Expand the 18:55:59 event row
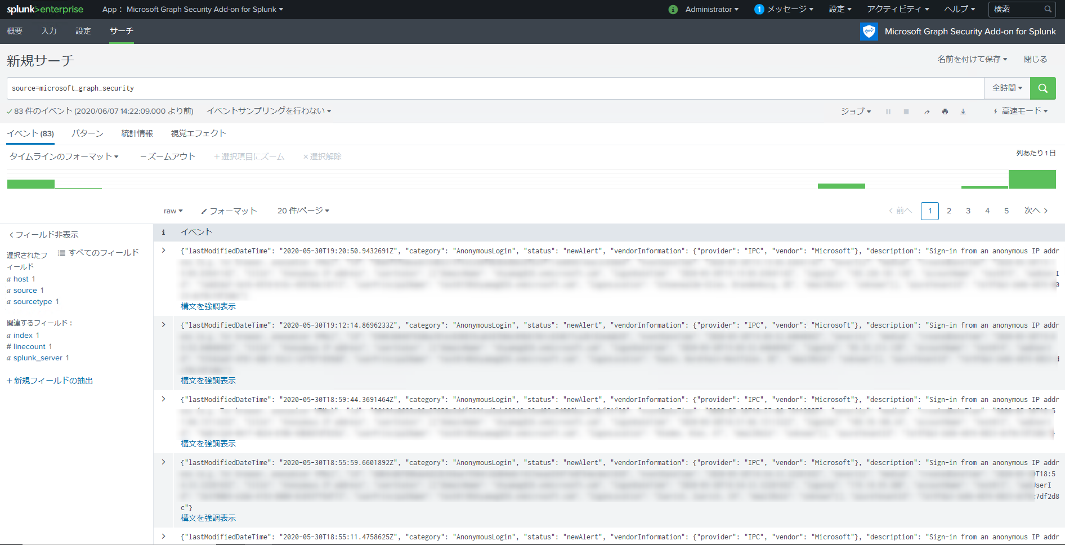 (x=164, y=462)
